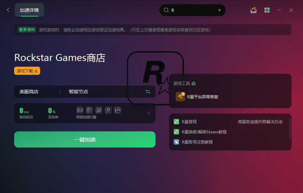Open 库服务连接失败解决办法 link
This screenshot has height=193, width=303.
pyautogui.click(x=260, y=122)
